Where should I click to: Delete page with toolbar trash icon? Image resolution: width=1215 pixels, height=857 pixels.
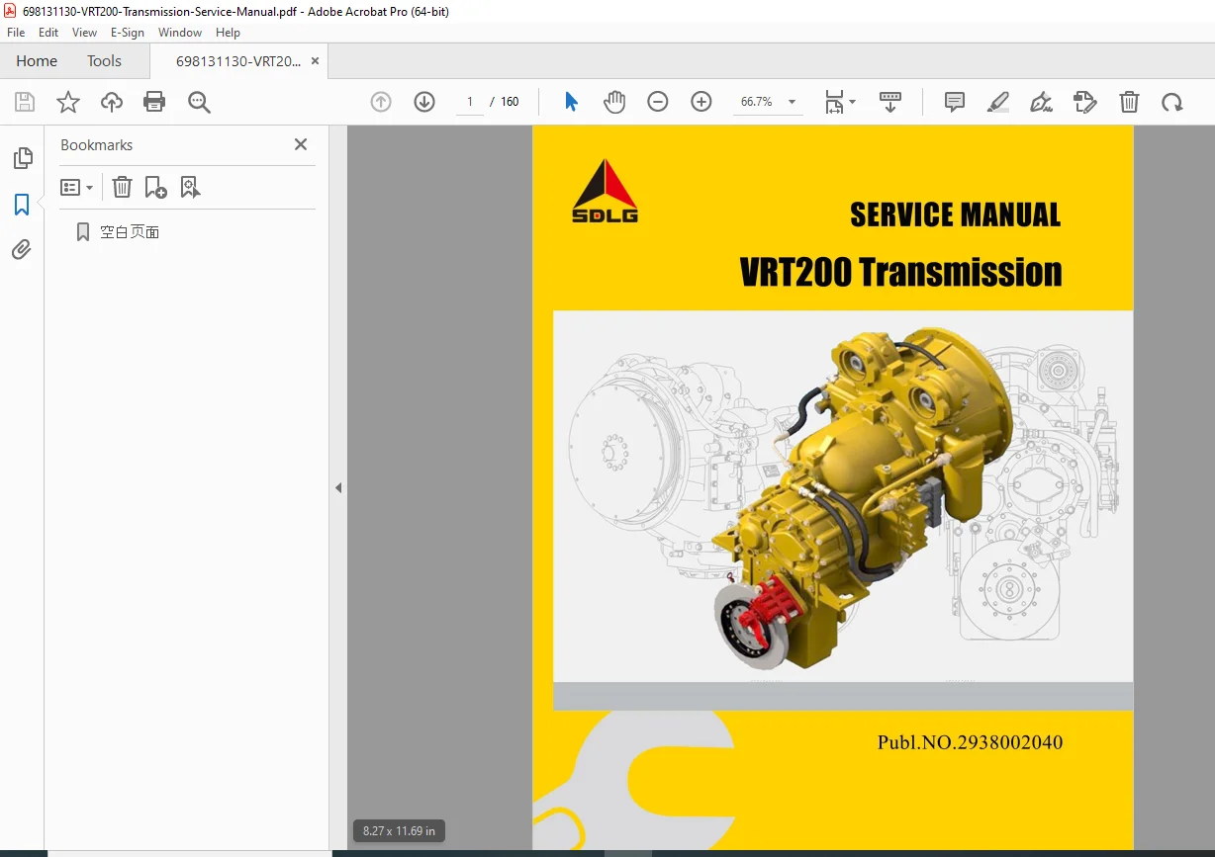coord(1129,102)
